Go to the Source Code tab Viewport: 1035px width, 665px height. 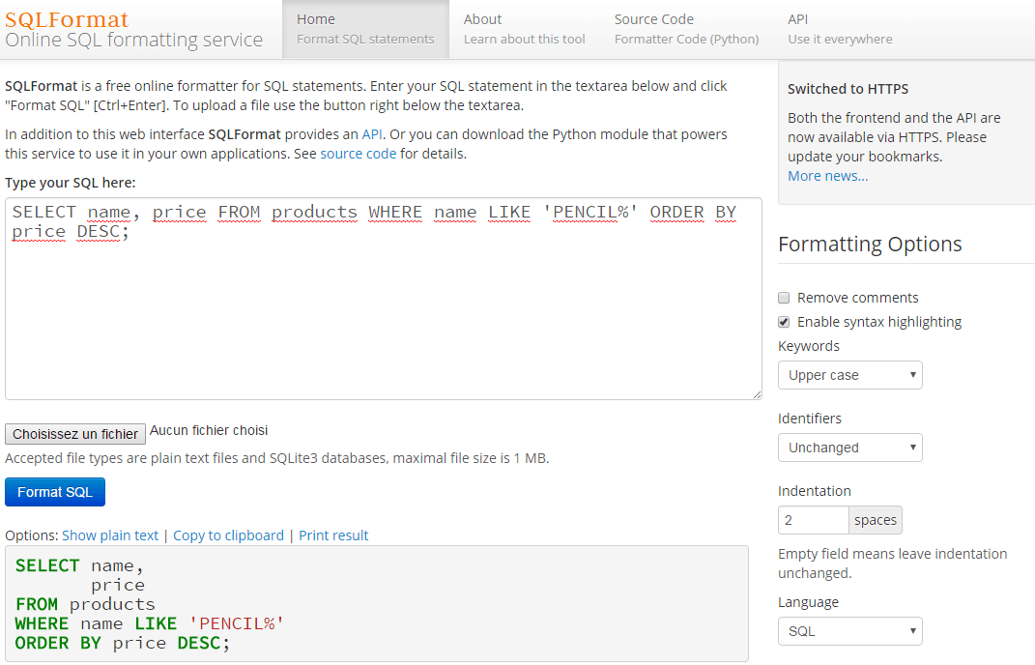click(686, 29)
